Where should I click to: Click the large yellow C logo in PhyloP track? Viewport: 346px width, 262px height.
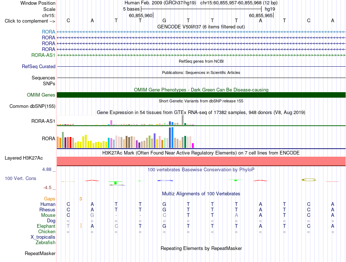[309, 180]
